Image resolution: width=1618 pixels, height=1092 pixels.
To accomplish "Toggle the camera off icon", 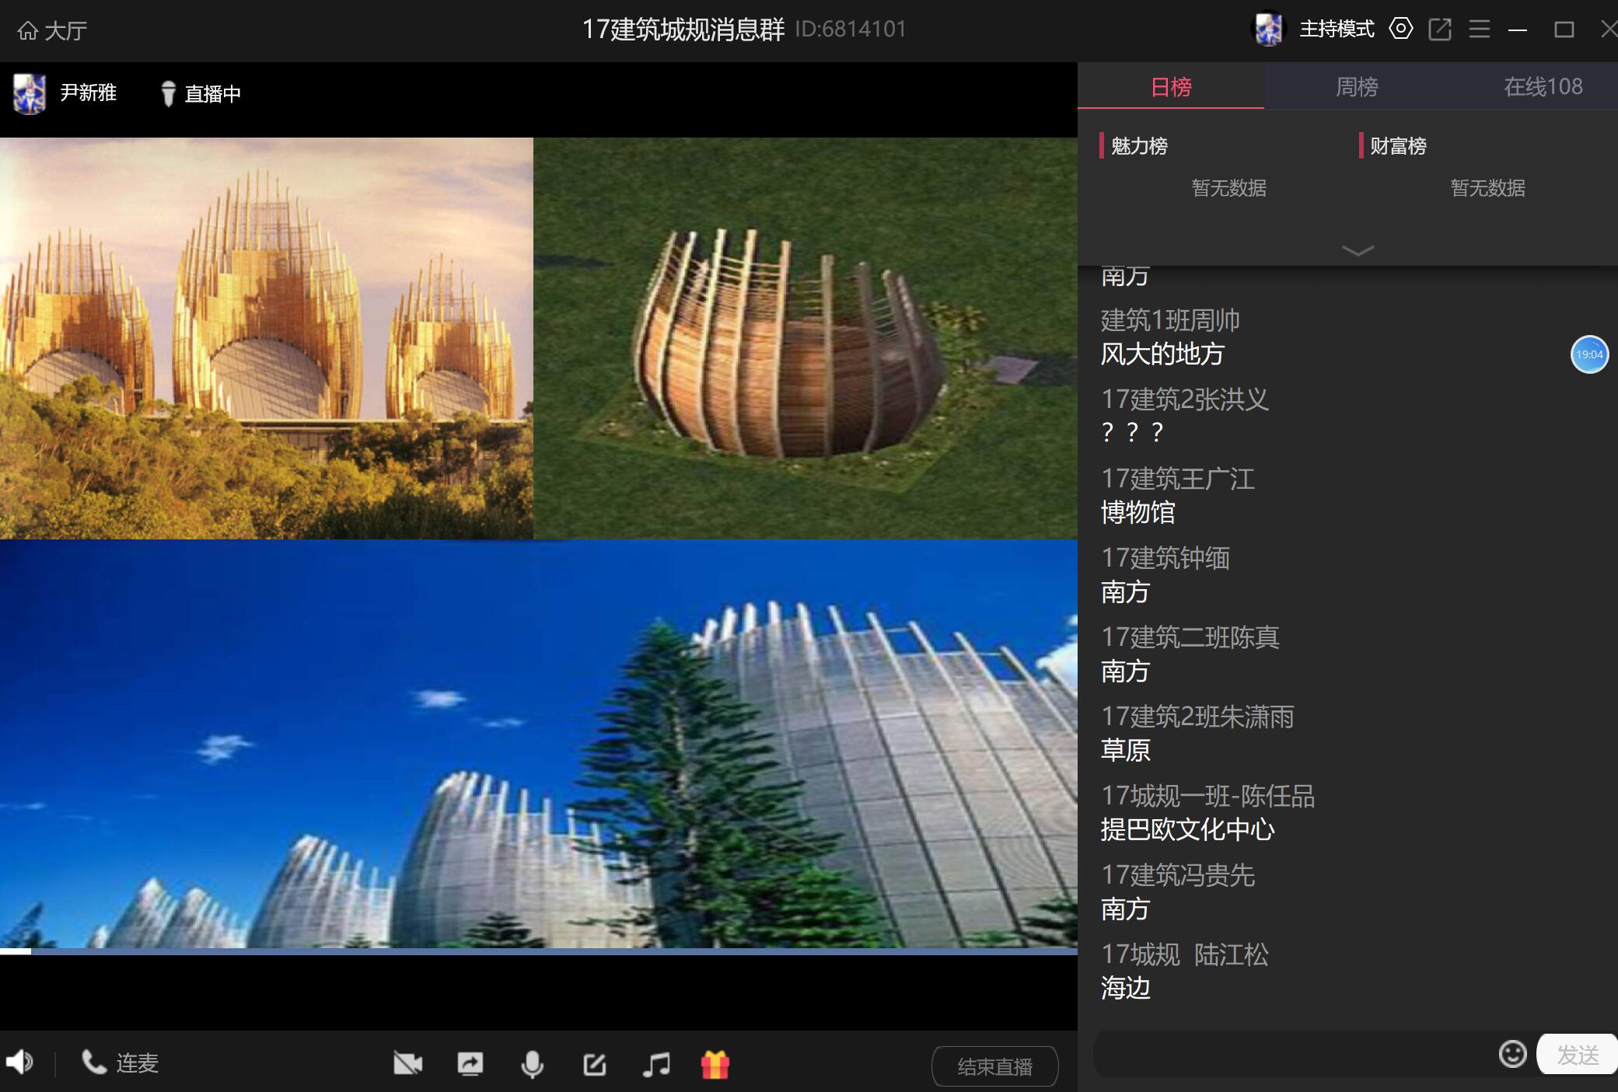I will pyautogui.click(x=407, y=1063).
